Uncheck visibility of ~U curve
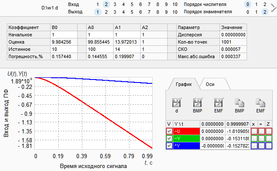 coord(169,131)
